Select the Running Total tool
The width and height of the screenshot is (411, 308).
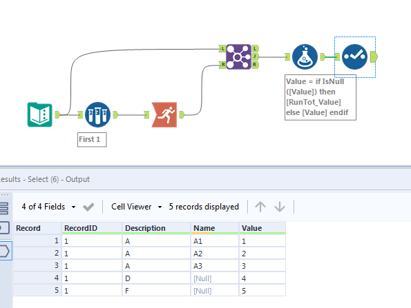[x=164, y=114]
